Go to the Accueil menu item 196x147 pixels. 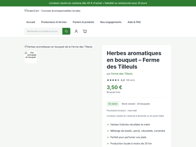click(30, 22)
